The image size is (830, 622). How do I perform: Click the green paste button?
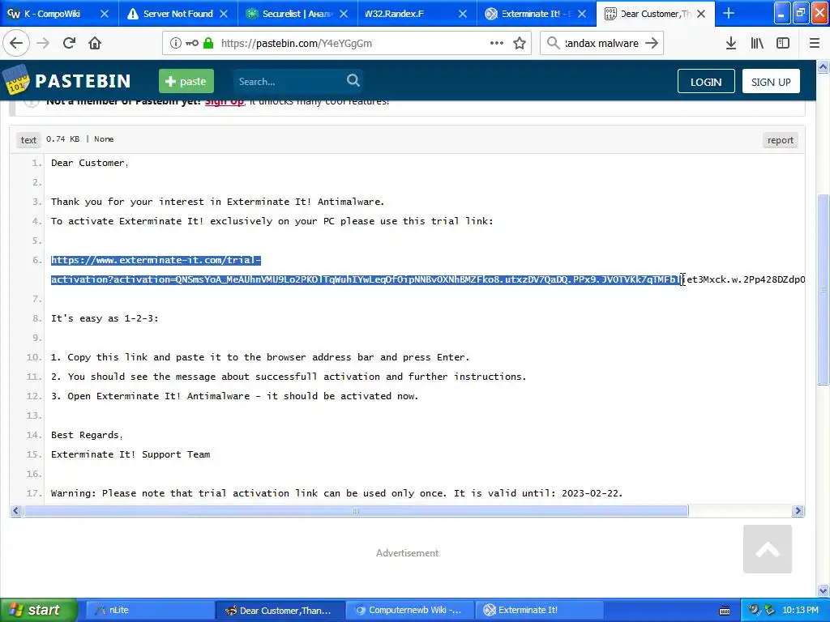tap(186, 82)
